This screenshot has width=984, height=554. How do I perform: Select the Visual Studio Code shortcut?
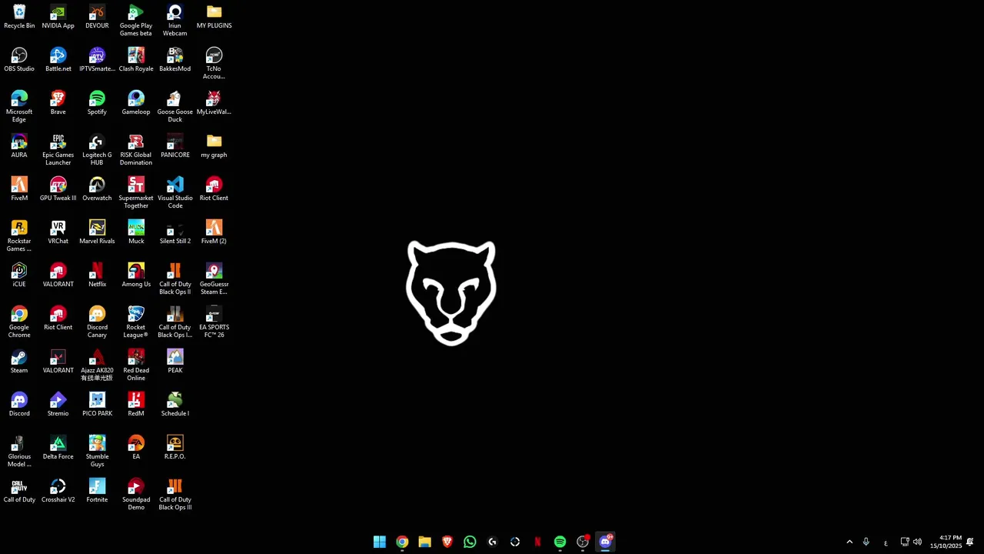point(175,193)
